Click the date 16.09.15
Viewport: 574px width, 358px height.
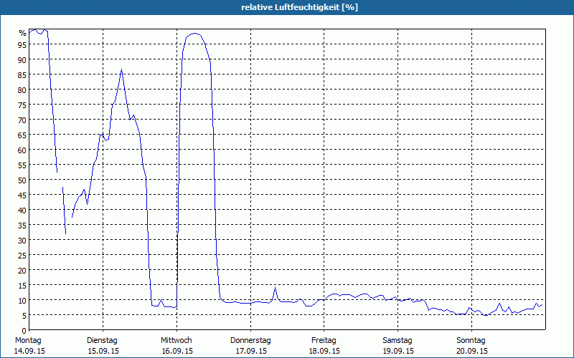pos(177,352)
